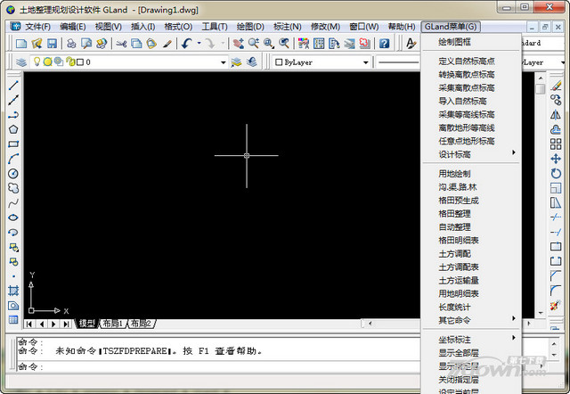570x394 pixels.
Task: Select the Revision Cloud tool
Action: (x=13, y=188)
